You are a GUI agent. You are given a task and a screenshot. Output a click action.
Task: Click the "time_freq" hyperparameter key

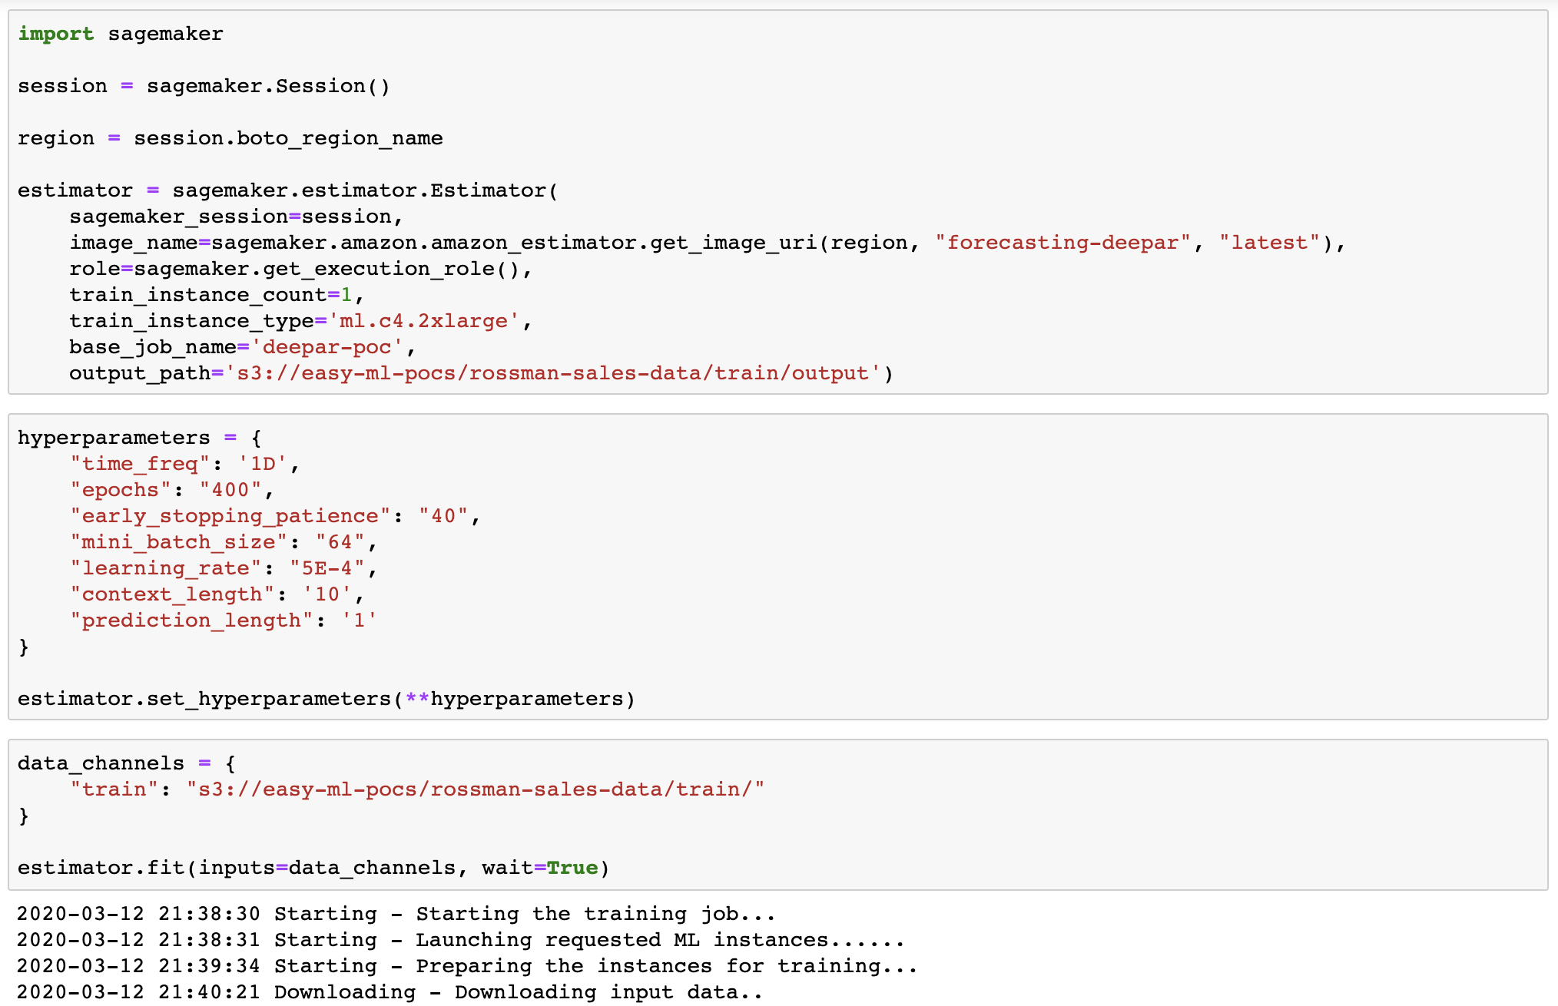140,464
